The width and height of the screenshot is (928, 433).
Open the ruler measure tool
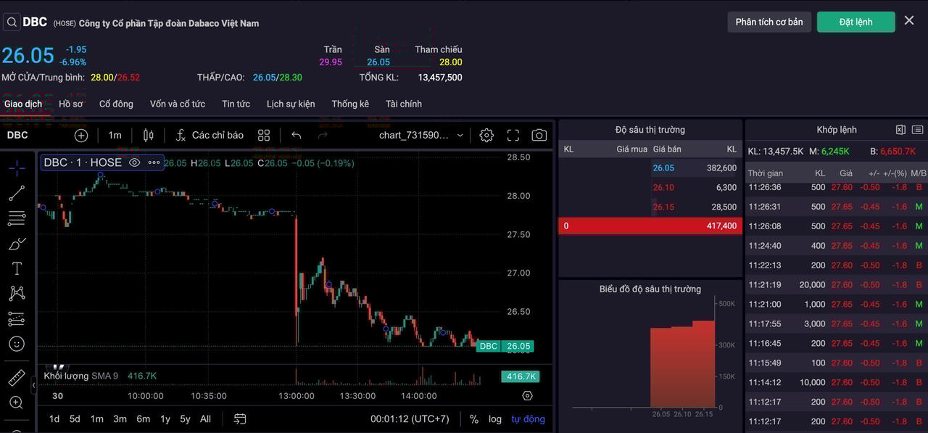click(x=17, y=378)
